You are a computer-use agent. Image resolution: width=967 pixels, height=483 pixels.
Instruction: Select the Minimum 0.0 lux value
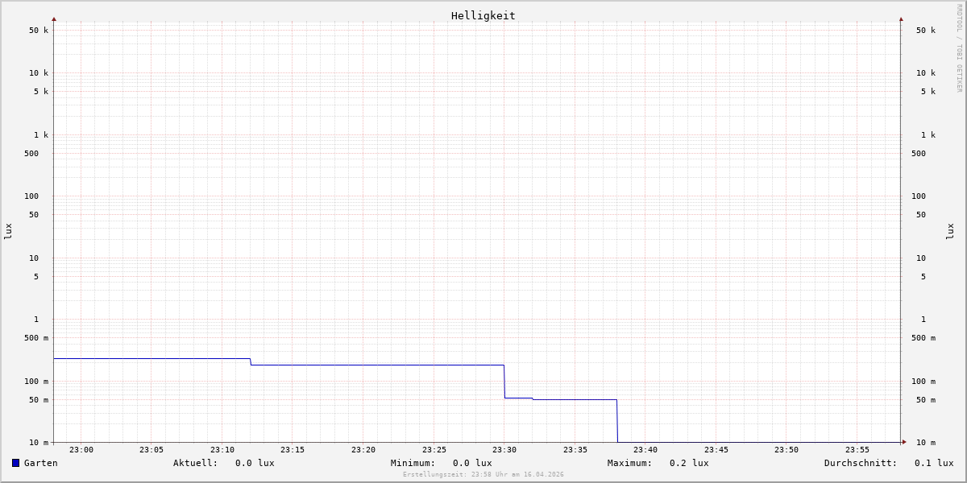coord(472,463)
